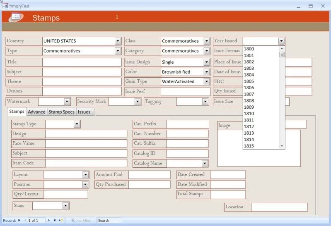Screen dimensions: 331x226
Task: Click year list scroll down arrow
Action: click(282, 146)
